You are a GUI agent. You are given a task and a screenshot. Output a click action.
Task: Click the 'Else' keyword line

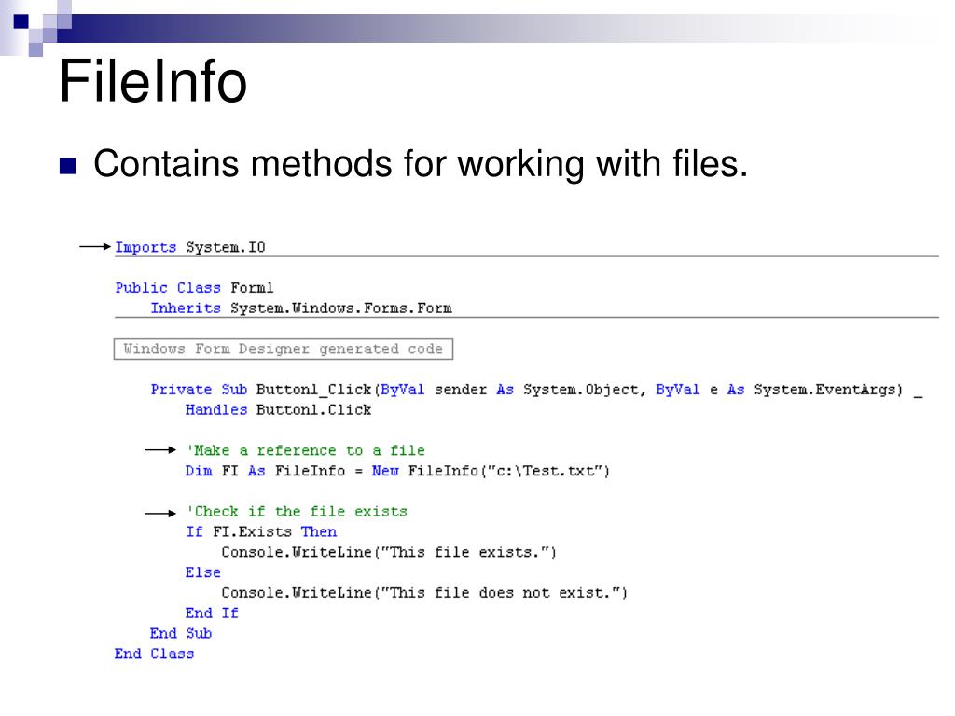click(202, 572)
